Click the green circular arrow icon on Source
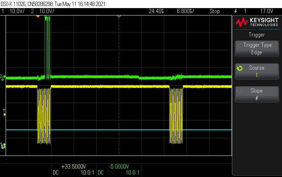 pyautogui.click(x=240, y=68)
